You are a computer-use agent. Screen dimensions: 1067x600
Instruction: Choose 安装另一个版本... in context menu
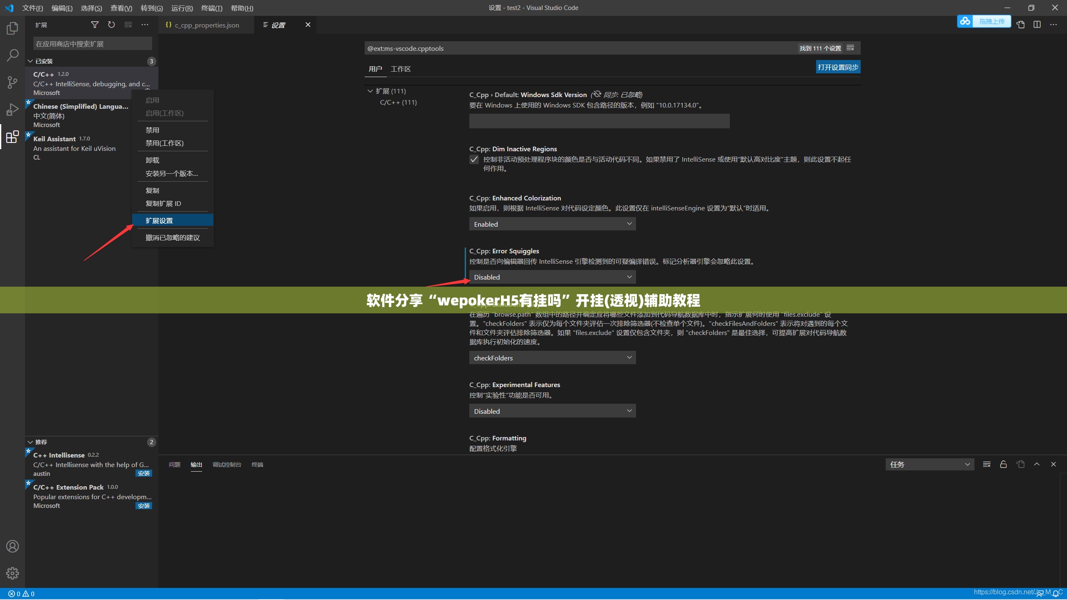[x=173, y=173]
